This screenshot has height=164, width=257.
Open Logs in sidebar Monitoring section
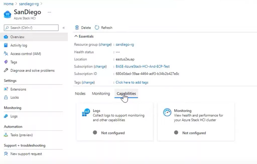14,116
